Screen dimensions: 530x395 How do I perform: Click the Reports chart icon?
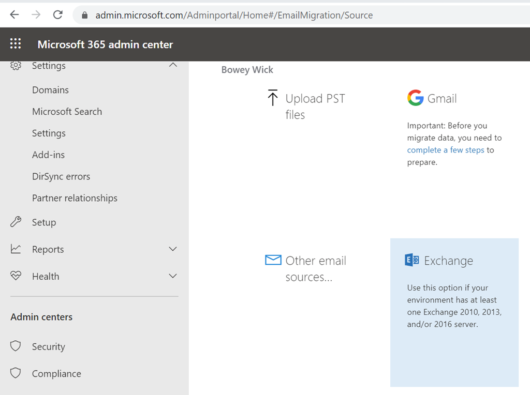pyautogui.click(x=16, y=249)
